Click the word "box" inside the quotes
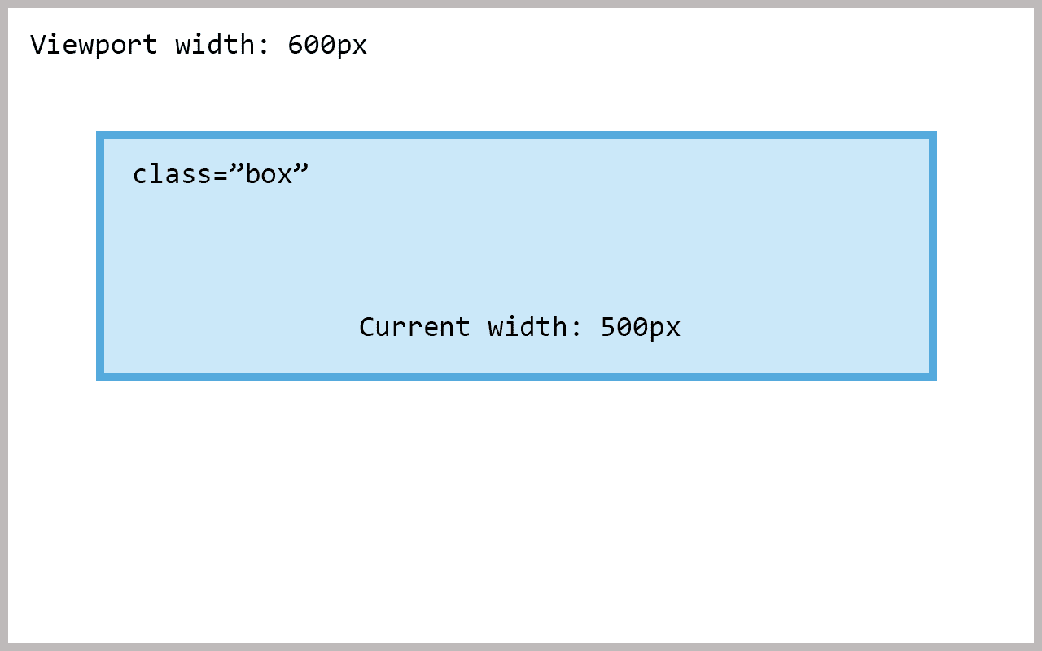 pyautogui.click(x=269, y=174)
